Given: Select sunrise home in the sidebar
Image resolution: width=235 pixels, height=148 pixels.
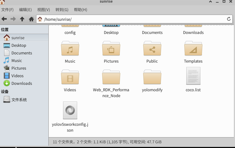Looking at the screenshot, I should [x=24, y=38].
